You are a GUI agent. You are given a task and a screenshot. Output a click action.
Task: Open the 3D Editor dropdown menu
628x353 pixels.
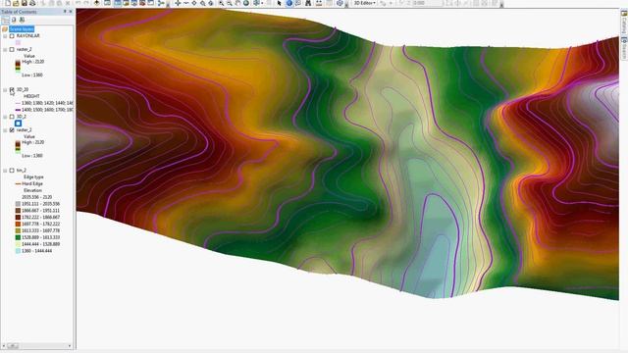(364, 3)
